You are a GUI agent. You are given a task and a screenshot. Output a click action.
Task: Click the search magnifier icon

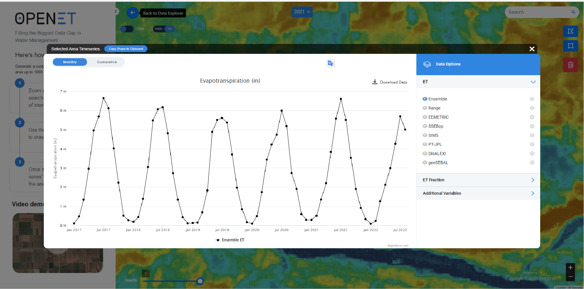(573, 12)
